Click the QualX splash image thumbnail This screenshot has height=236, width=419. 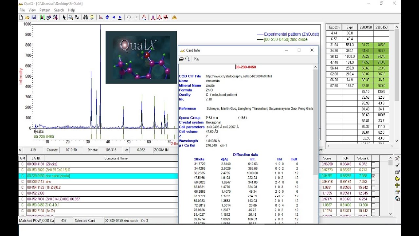point(141,57)
